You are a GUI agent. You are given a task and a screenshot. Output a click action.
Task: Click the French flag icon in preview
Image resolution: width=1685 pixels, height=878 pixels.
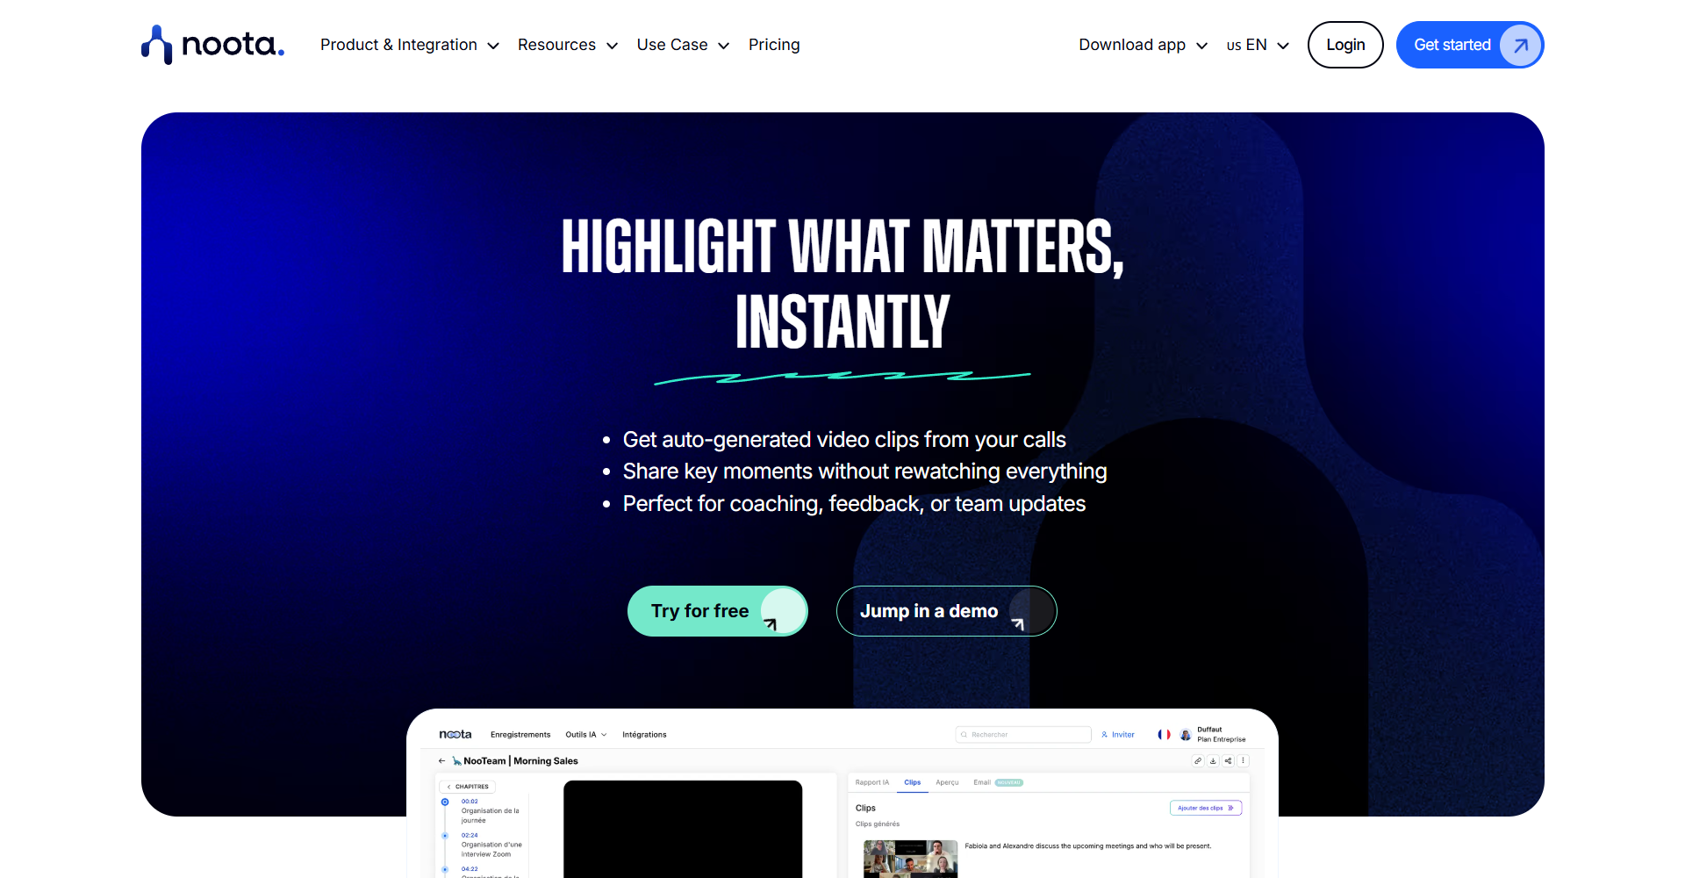1164,735
